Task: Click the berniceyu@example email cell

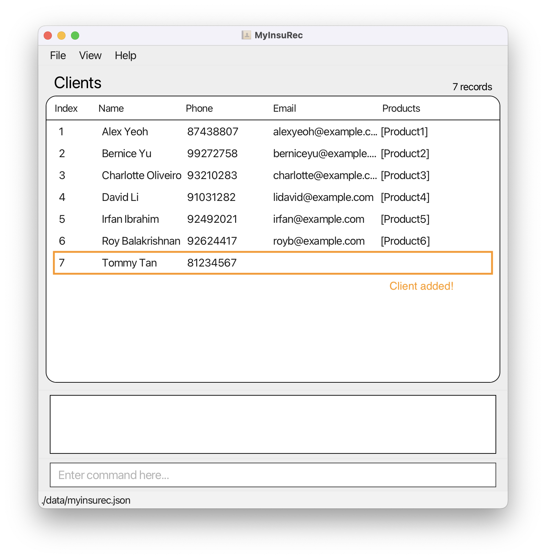Action: click(x=325, y=153)
